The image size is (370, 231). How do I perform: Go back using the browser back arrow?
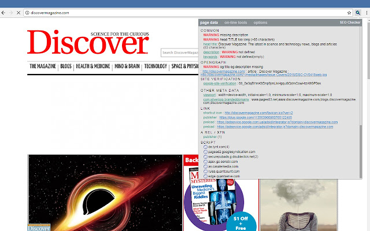click(3, 13)
